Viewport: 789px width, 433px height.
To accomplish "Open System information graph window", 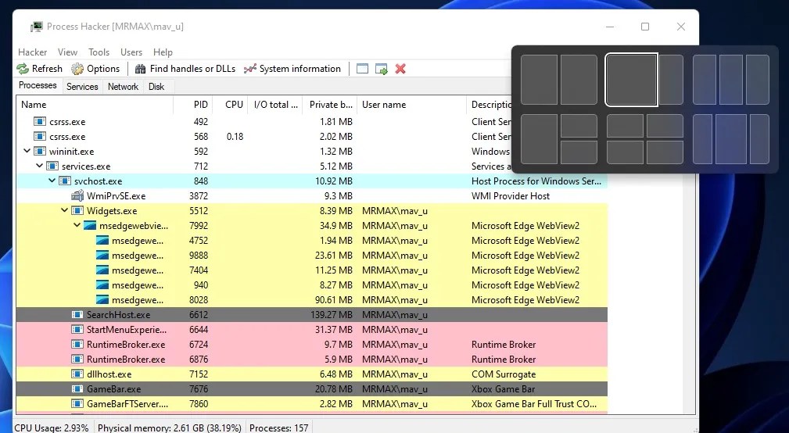I will click(x=292, y=69).
